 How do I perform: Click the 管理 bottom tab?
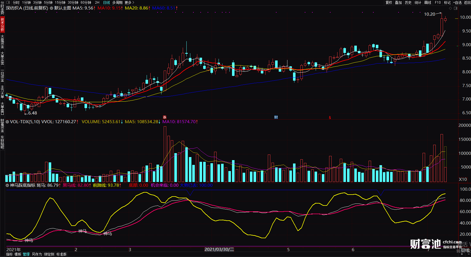click(26, 254)
